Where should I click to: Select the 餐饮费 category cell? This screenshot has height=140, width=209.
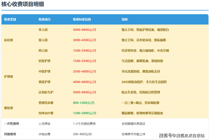(x=8, y=108)
